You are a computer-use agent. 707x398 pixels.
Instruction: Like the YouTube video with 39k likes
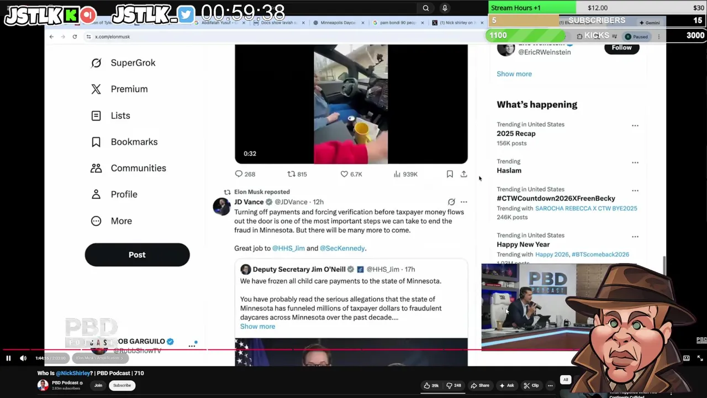(x=431, y=385)
